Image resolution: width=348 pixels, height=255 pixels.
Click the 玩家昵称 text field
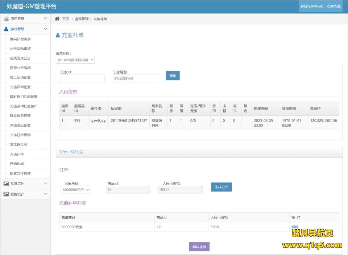tap(135, 78)
